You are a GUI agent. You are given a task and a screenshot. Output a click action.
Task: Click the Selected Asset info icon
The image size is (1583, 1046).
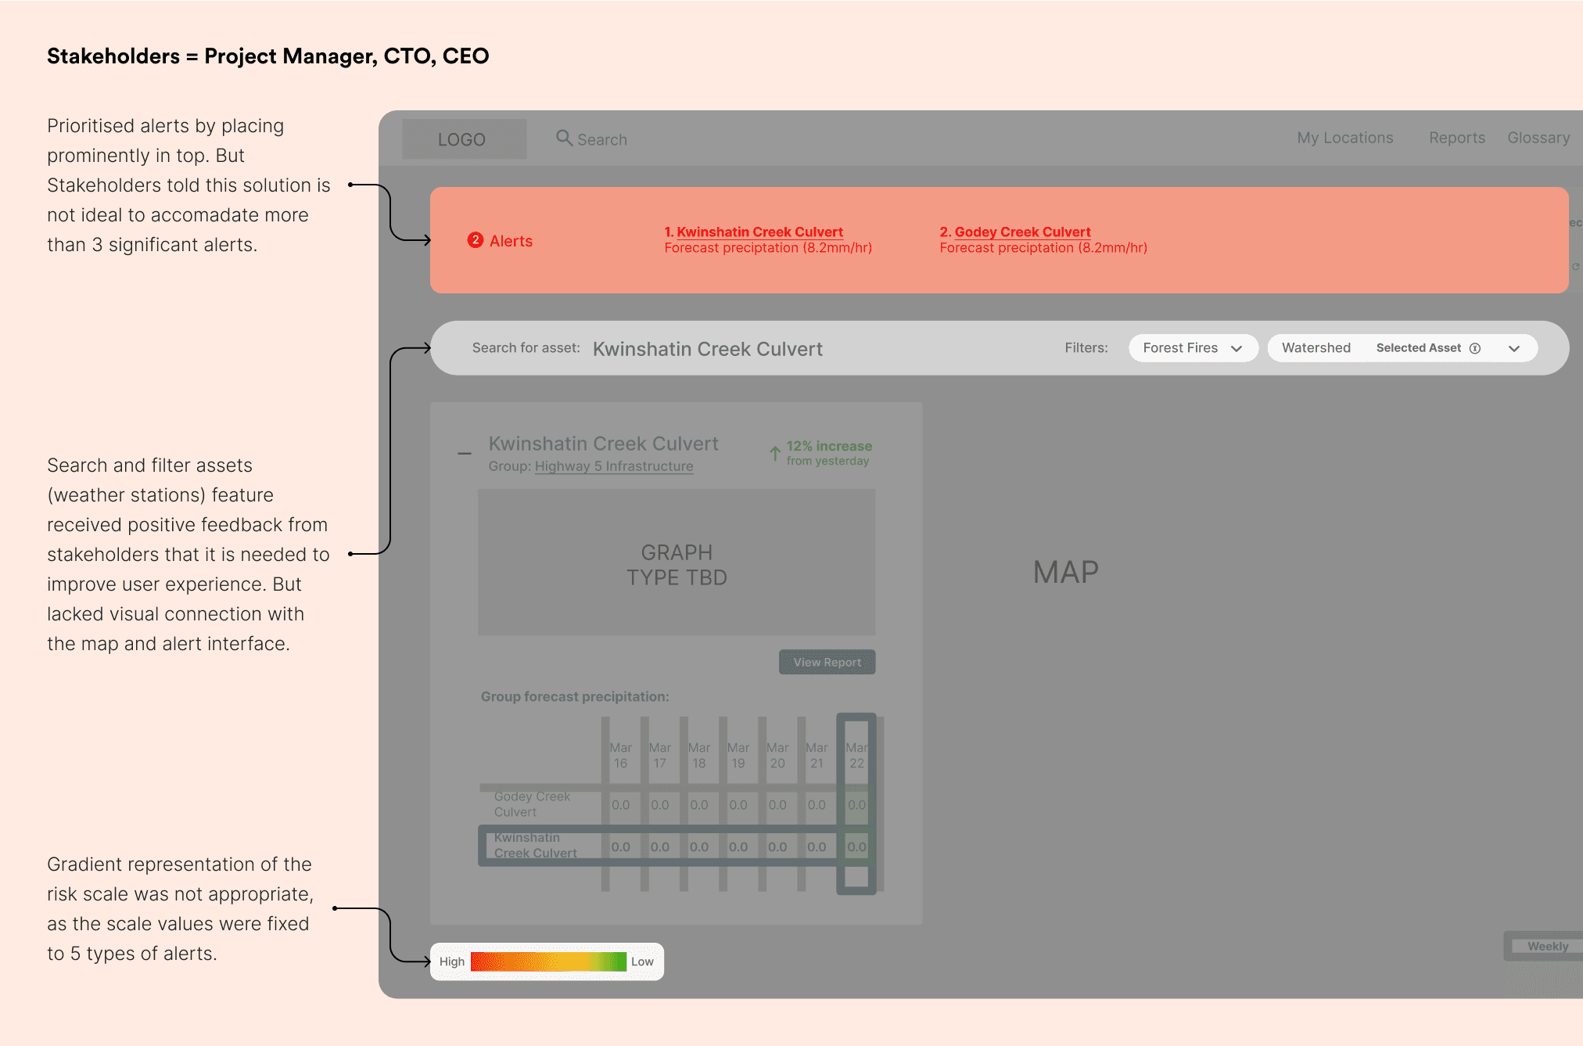[1475, 348]
